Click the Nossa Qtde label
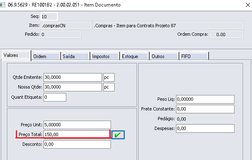 (x=30, y=87)
